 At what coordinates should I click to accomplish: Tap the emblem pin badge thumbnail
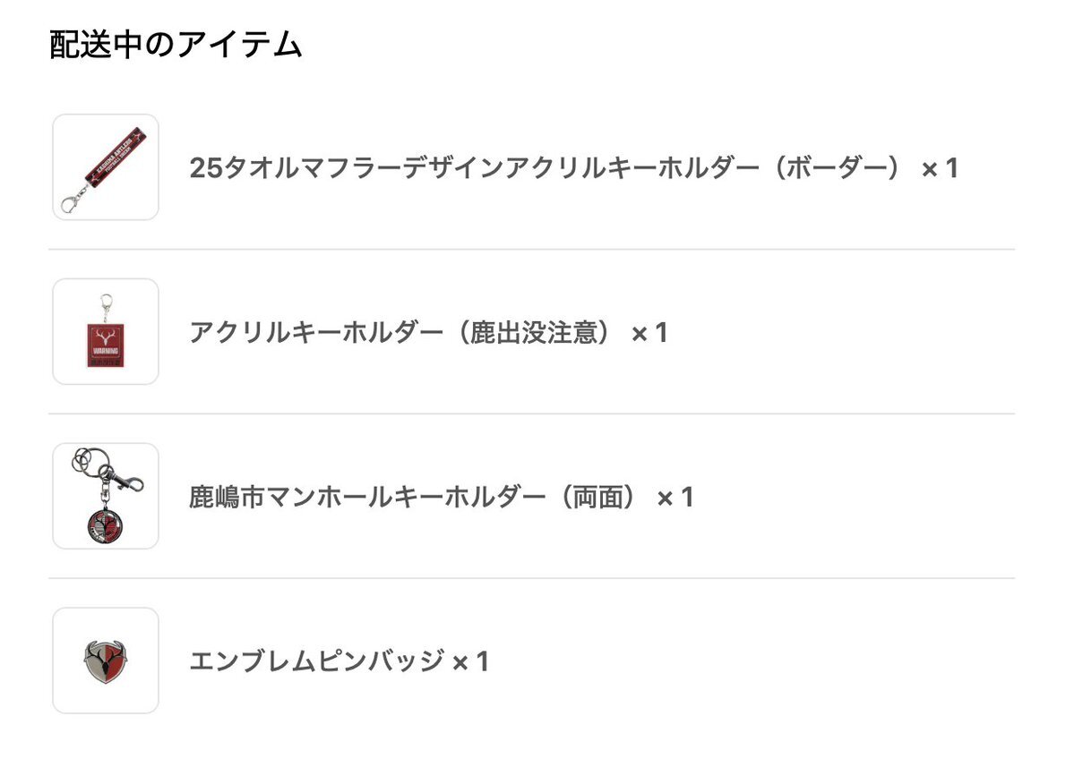106,660
